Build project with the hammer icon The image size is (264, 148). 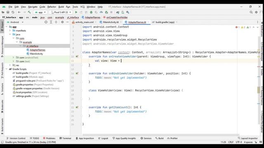point(29,12)
